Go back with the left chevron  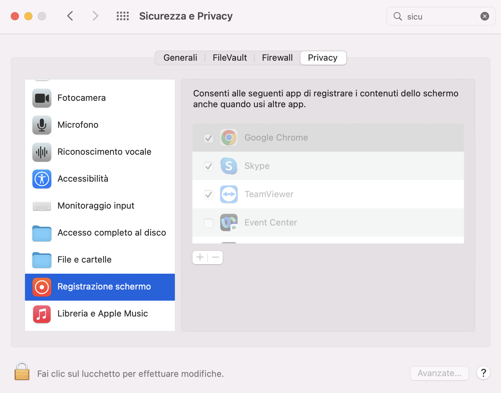(70, 16)
